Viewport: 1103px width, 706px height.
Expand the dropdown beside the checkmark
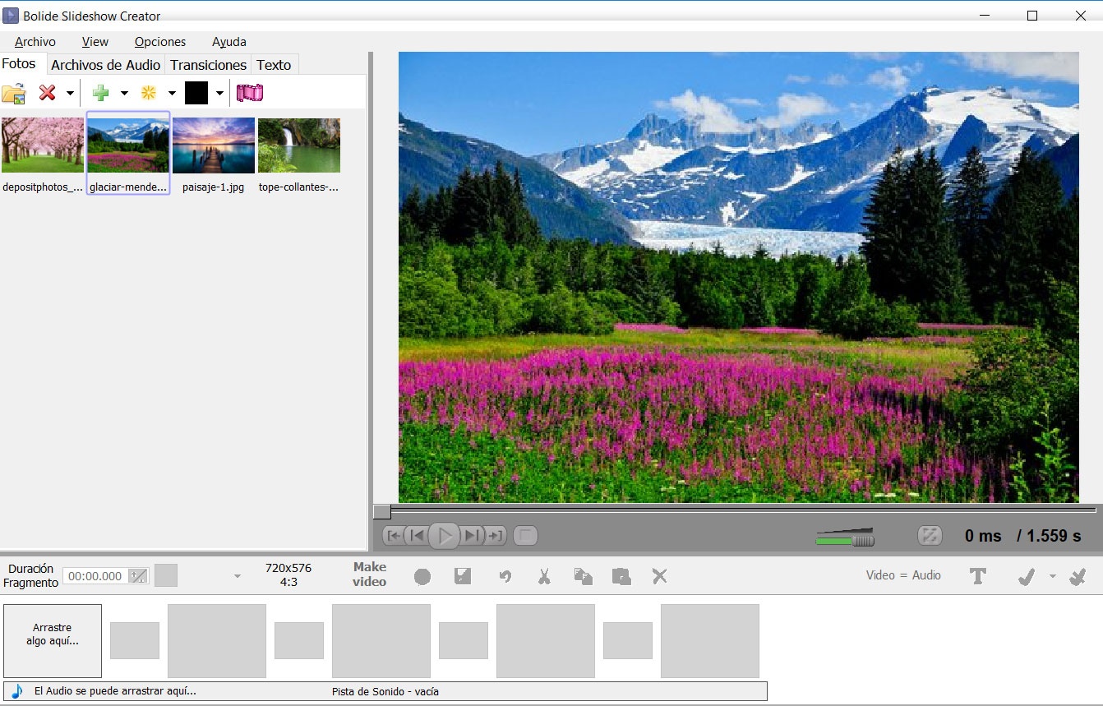point(1053,576)
